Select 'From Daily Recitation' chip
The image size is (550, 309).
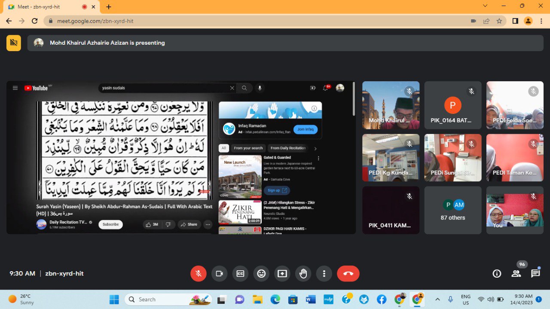288,148
